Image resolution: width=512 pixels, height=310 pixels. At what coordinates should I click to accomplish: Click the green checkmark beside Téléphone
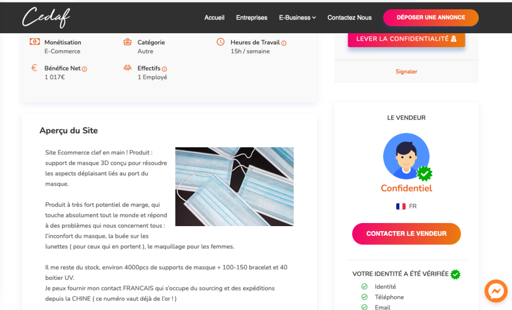365,297
